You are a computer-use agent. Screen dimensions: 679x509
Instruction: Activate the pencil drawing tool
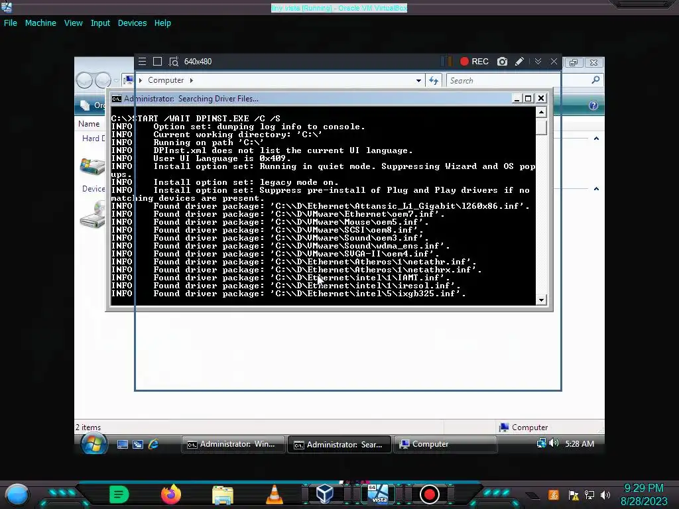click(x=519, y=62)
